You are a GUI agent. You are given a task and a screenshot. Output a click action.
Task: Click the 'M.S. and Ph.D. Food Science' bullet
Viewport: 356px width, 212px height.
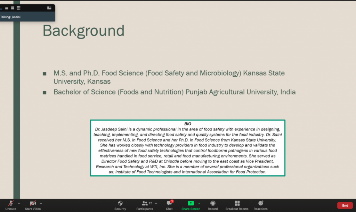169,77
